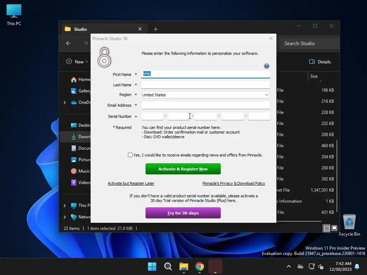
Task: Open Music in Explorer sidebar
Action: point(80,171)
